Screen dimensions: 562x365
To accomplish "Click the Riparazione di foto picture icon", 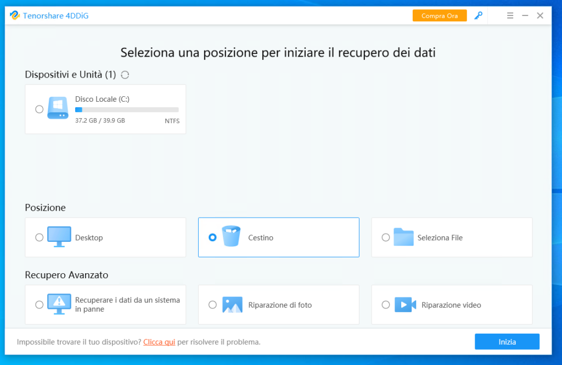I will point(232,305).
